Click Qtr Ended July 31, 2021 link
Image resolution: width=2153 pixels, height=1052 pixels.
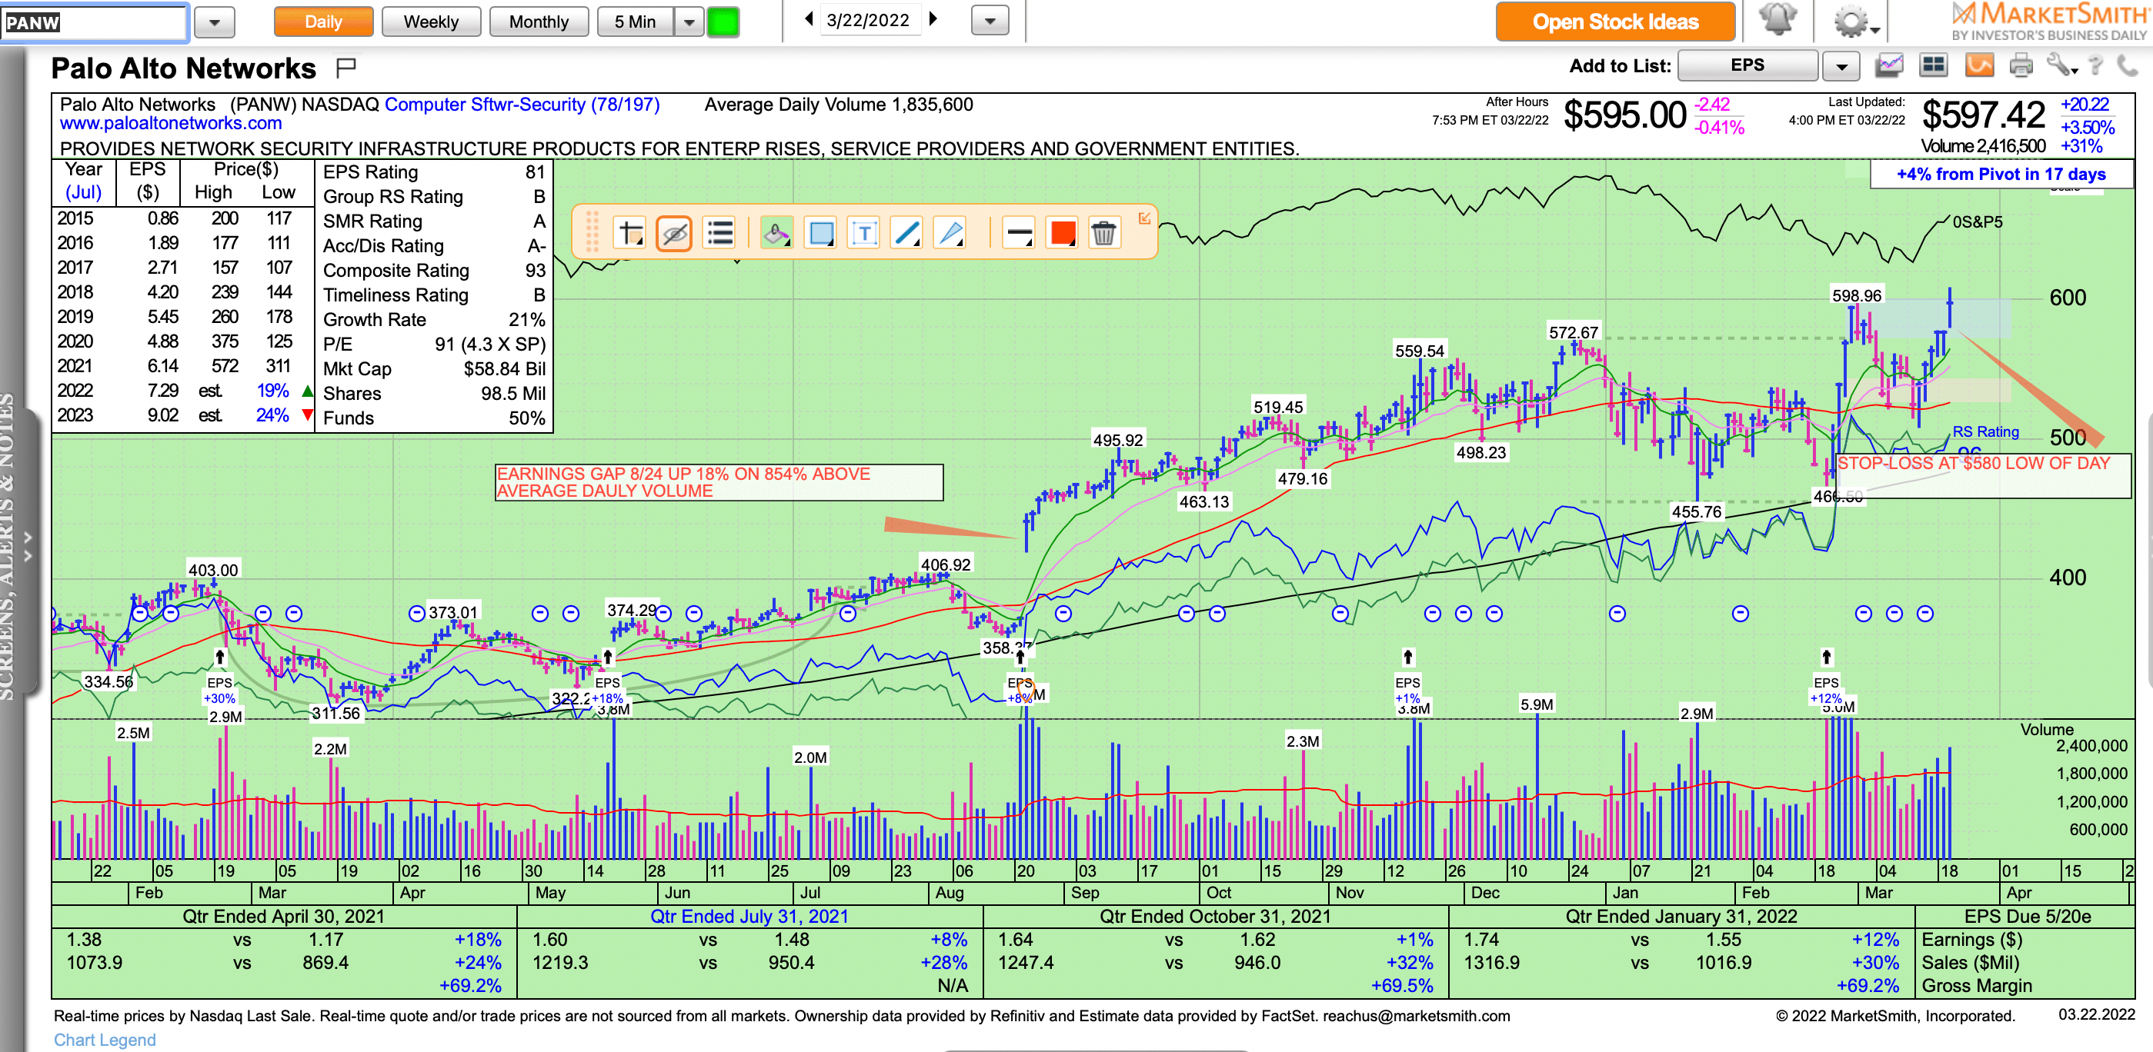point(749,916)
